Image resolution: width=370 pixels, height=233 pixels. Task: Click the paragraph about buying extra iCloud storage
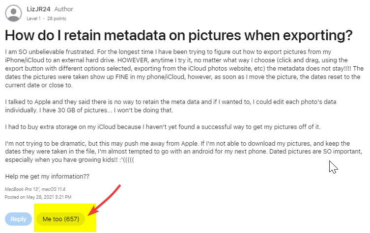[x=163, y=127]
